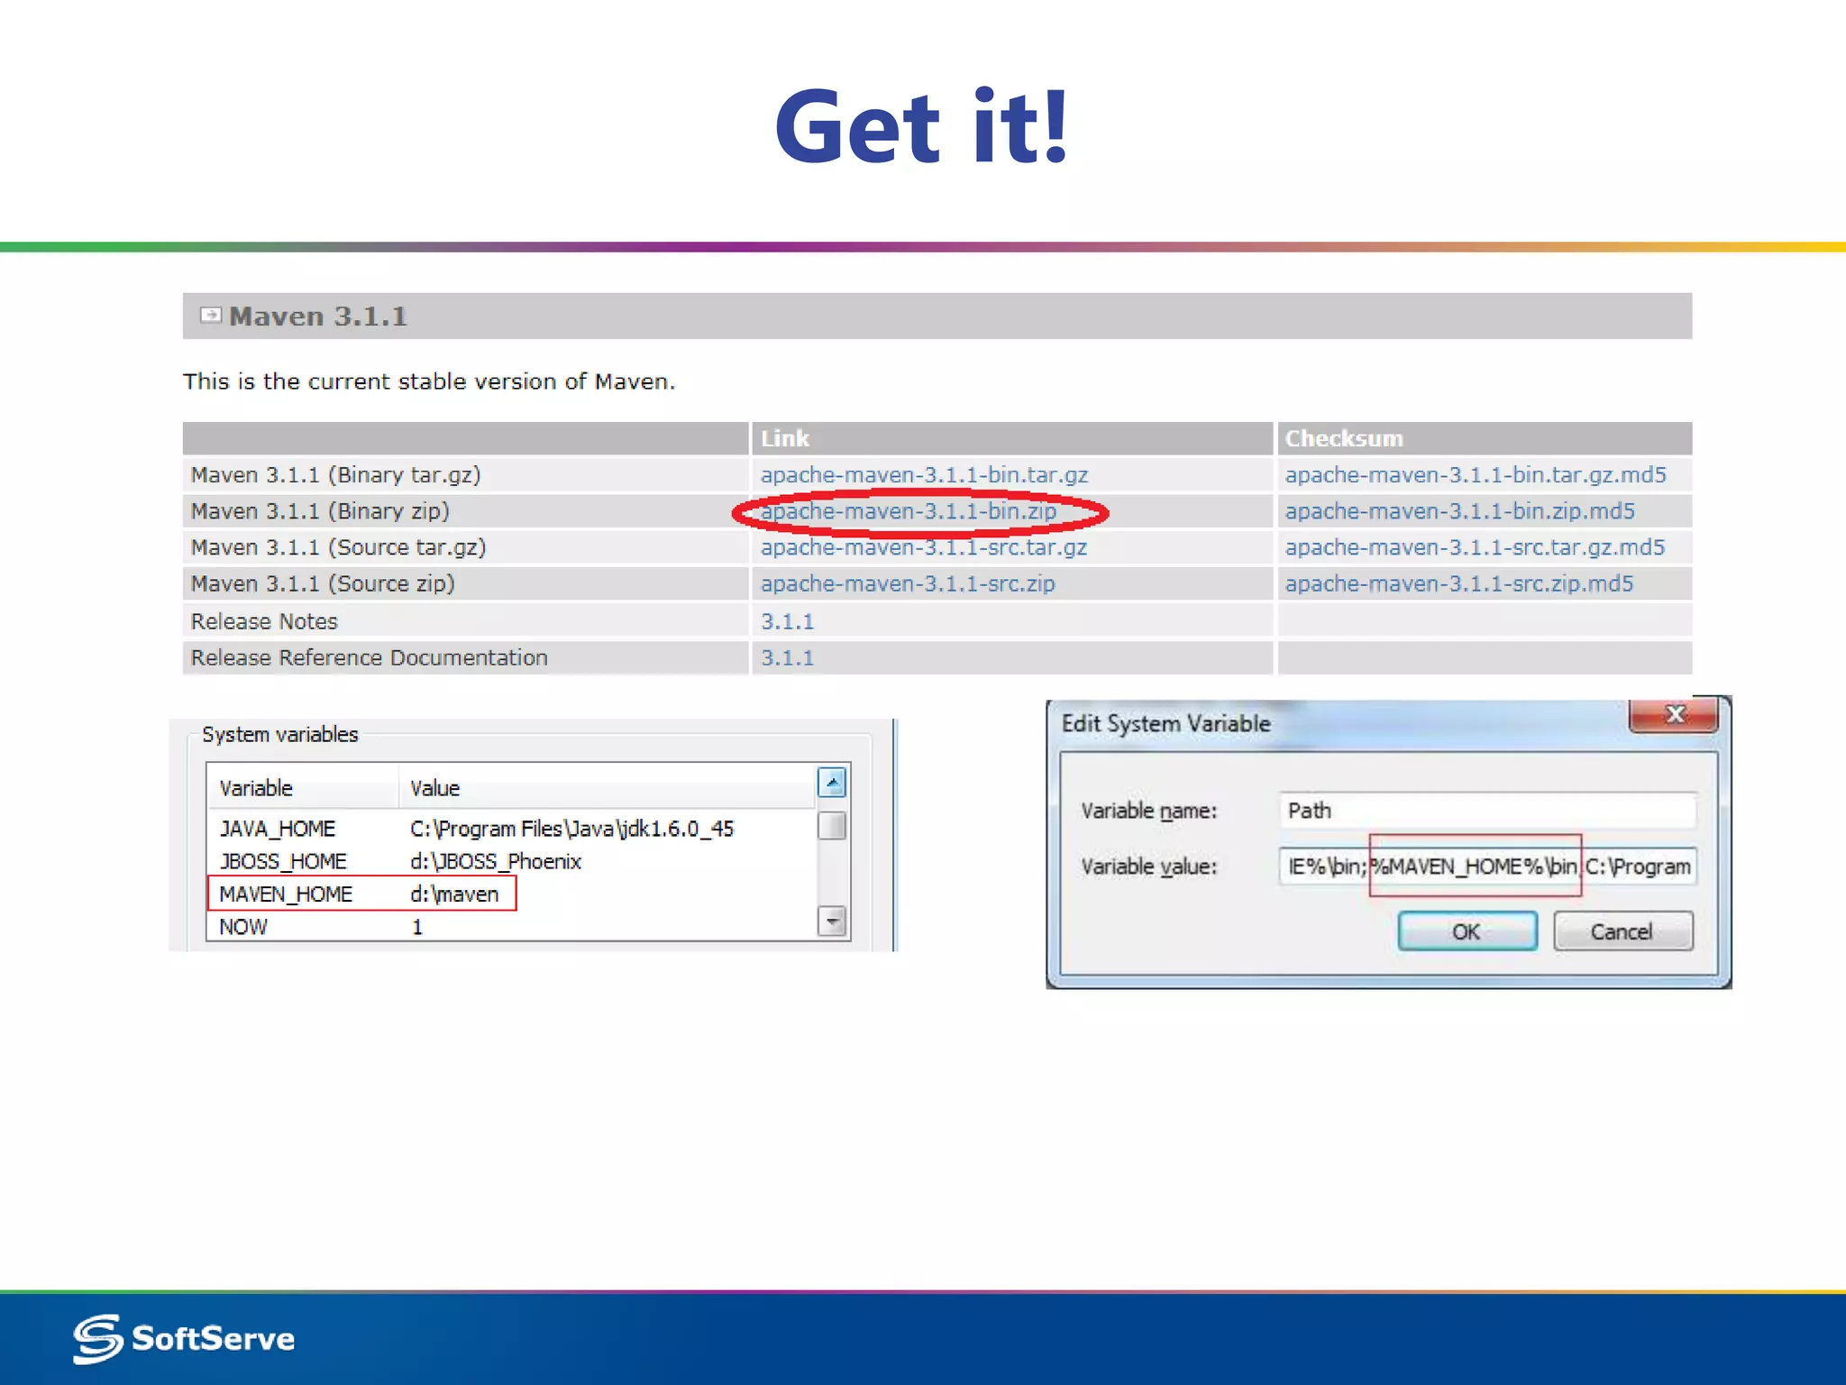Image resolution: width=1846 pixels, height=1385 pixels.
Task: Select the MAVEN_HOME system variable row
Action: (361, 894)
